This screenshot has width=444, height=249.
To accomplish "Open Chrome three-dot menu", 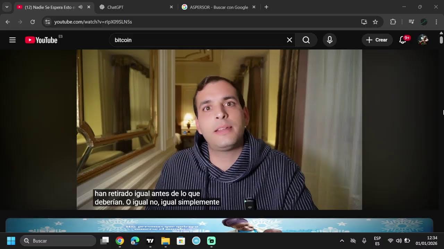I will [x=436, y=22].
